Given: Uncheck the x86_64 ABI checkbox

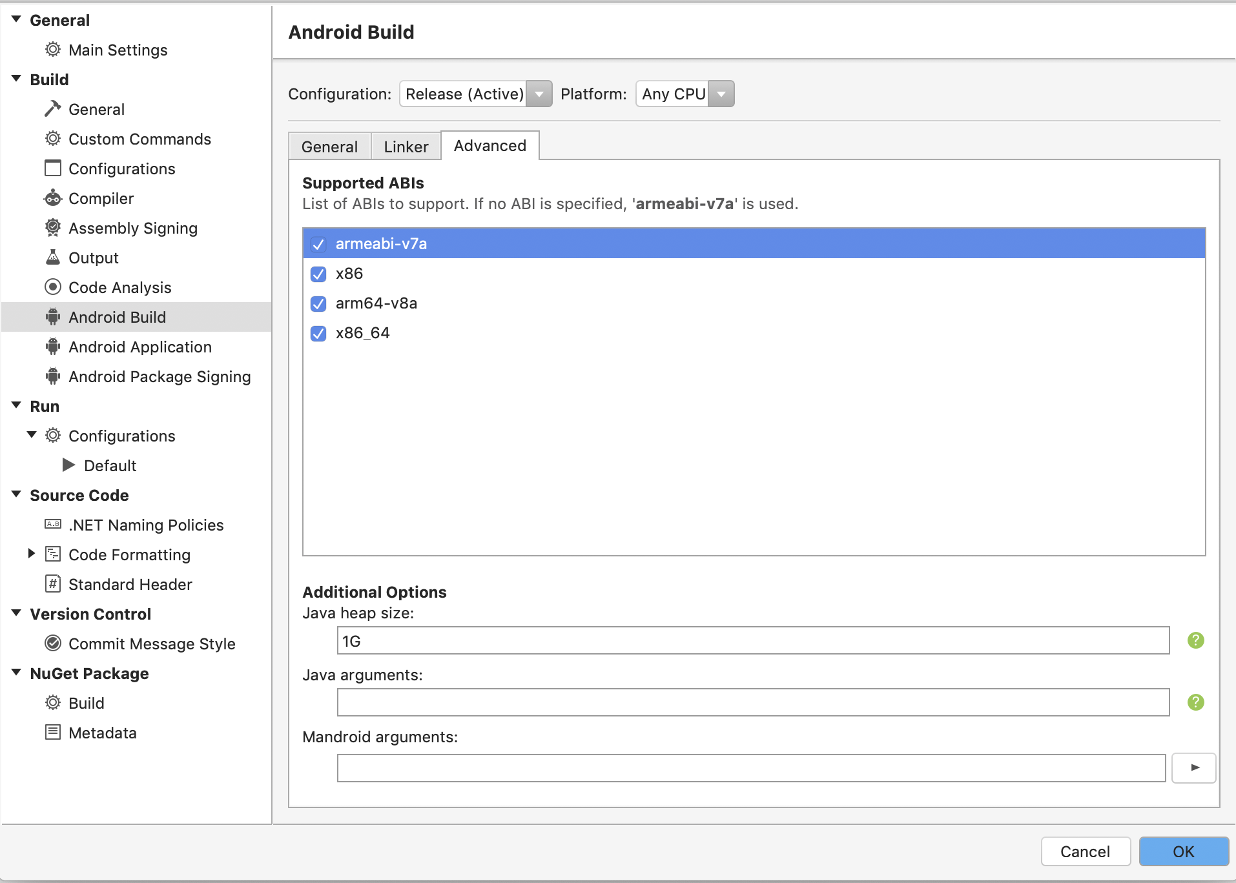Looking at the screenshot, I should pyautogui.click(x=318, y=333).
